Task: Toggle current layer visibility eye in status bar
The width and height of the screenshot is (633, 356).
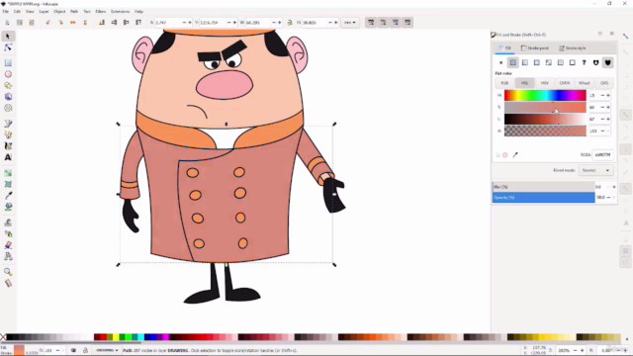Action: click(73, 350)
